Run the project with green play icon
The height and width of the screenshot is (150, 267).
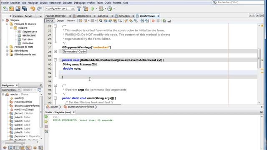(x=93, y=8)
